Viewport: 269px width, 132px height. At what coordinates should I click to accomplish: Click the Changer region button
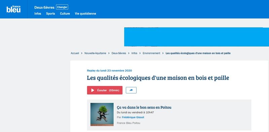point(62,7)
